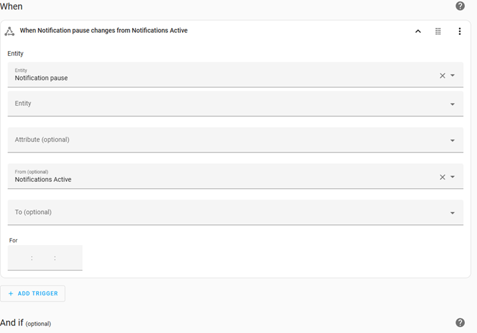Open help for the And if section
This screenshot has height=333, width=477.
[460, 322]
